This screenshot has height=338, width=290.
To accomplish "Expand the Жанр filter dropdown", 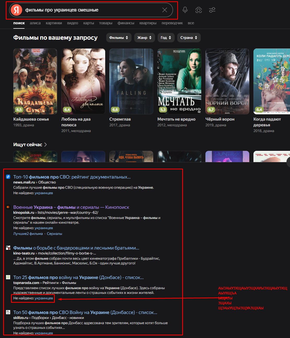I will (144, 38).
